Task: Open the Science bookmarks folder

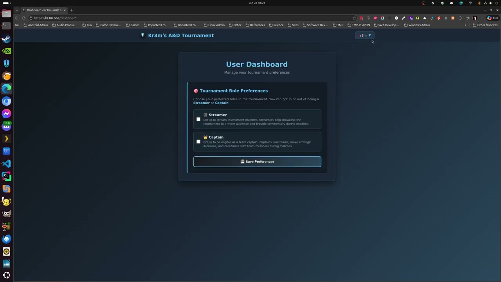Action: 276,25
